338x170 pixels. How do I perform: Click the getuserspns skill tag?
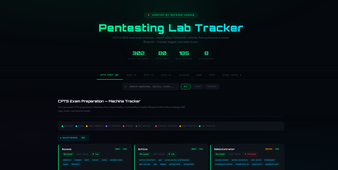175,164
